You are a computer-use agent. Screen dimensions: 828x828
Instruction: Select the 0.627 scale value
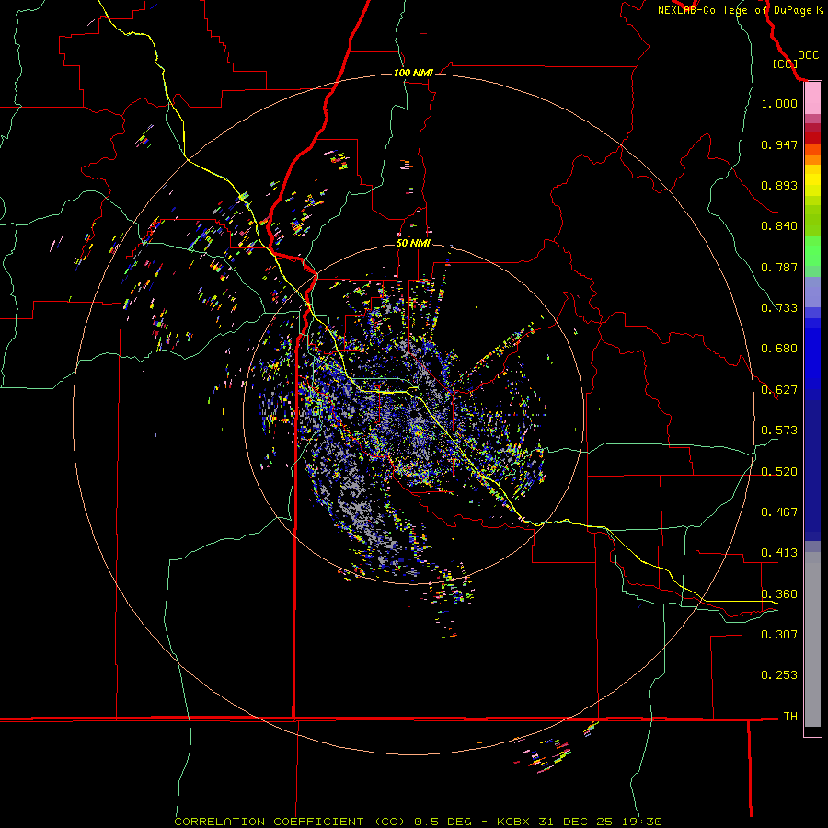[779, 390]
